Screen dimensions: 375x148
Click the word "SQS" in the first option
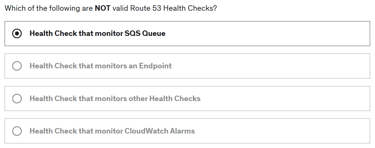tap(132, 34)
